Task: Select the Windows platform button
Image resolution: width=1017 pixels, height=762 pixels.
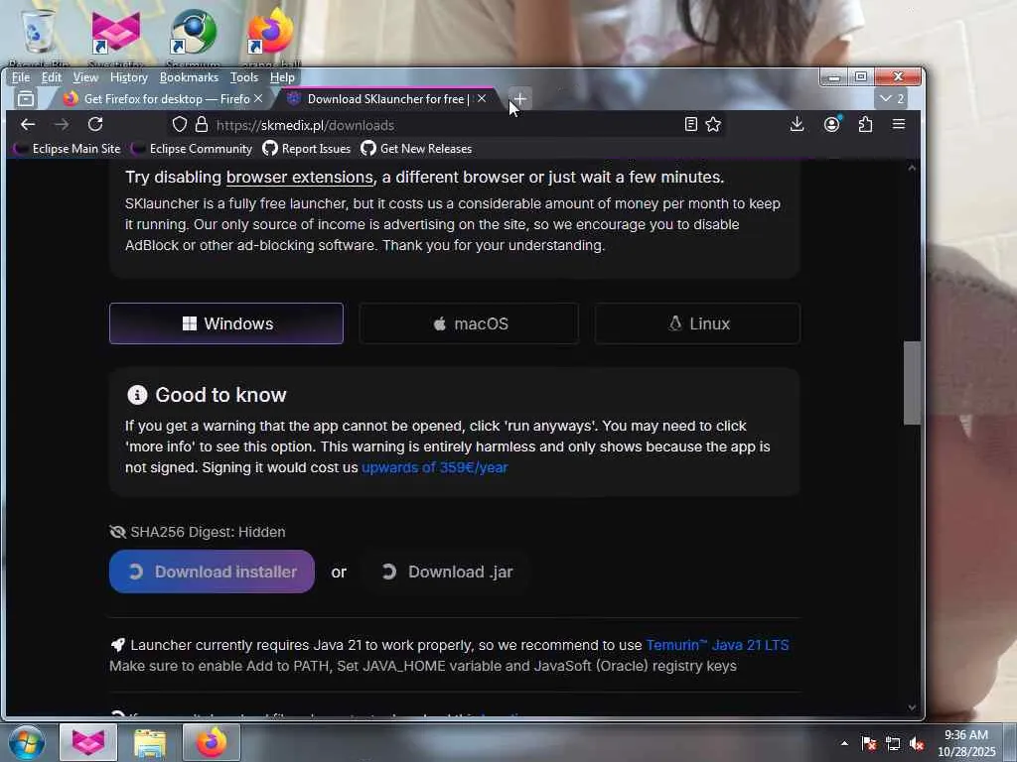Action: [x=226, y=323]
